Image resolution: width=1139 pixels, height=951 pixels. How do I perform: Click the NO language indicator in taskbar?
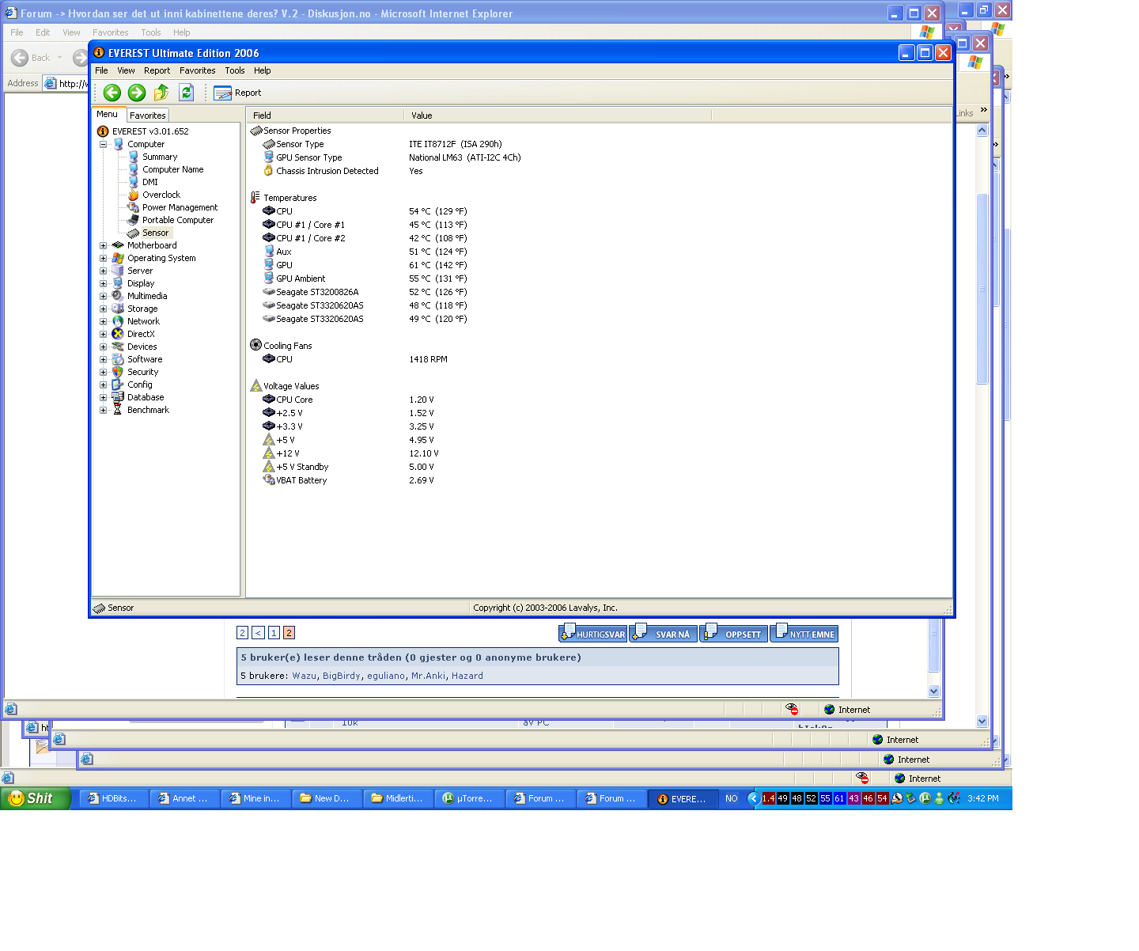732,799
